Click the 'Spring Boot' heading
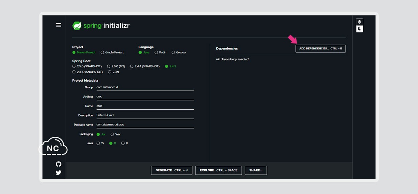The width and height of the screenshot is (418, 194). click(81, 61)
